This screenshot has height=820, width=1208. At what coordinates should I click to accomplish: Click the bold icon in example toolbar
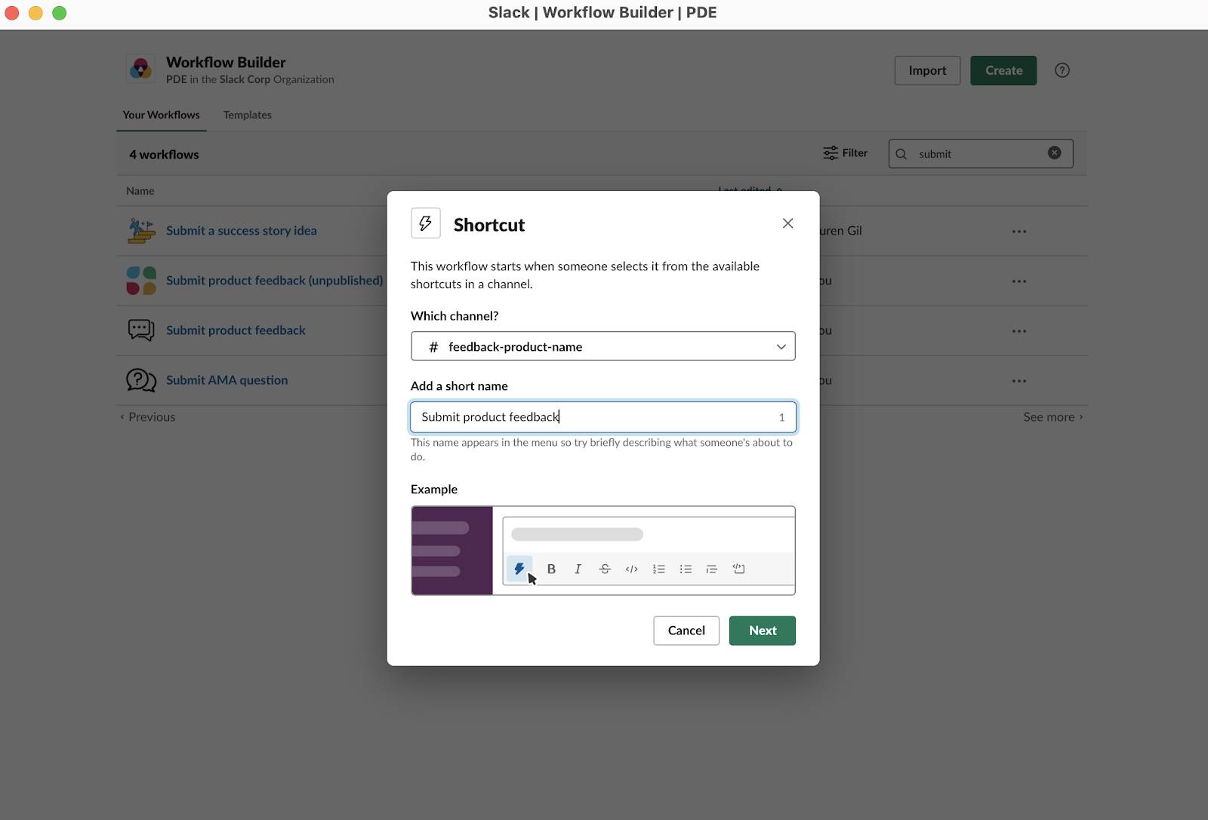point(551,569)
